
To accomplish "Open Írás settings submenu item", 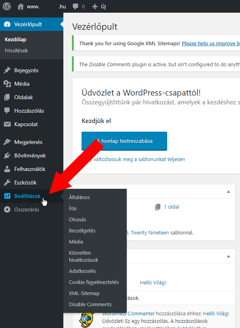I will pyautogui.click(x=73, y=208).
